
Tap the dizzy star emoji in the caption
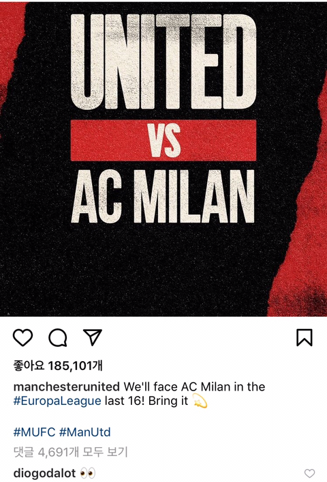point(200,401)
